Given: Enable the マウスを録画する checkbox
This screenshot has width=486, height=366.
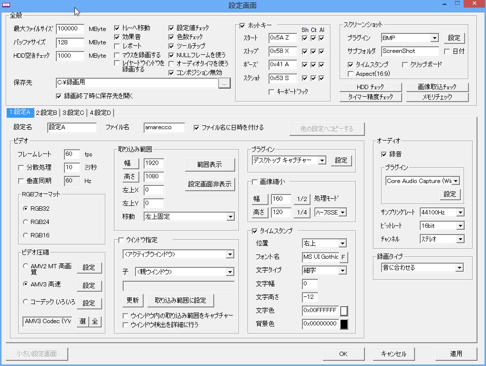Looking at the screenshot, I should point(117,55).
